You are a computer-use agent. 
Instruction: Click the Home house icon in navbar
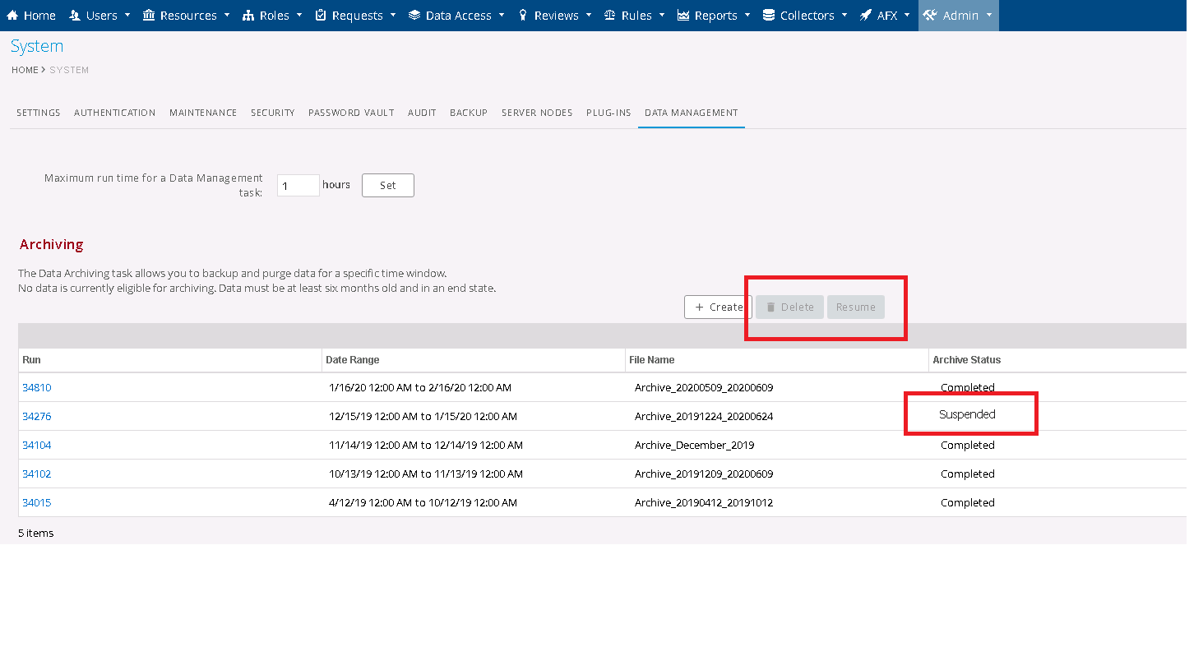coord(12,16)
